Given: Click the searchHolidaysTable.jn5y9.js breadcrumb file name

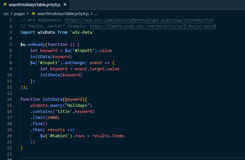Looking at the screenshot, I should point(63,14).
